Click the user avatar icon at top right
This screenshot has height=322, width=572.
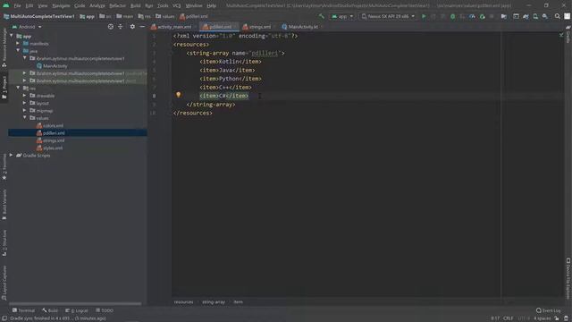tap(568, 16)
